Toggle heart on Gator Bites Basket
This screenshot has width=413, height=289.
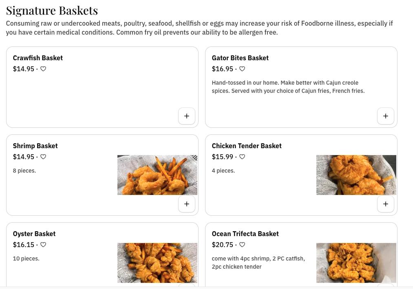point(242,69)
